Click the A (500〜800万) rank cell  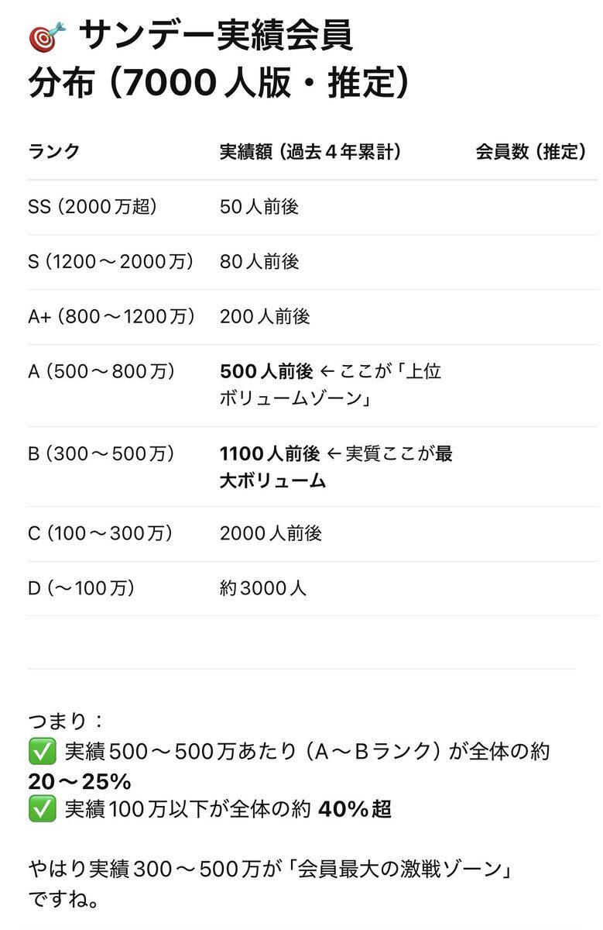(x=101, y=372)
